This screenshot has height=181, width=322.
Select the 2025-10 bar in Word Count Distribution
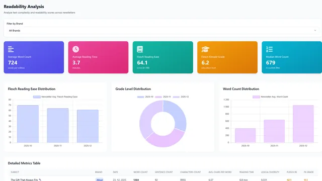coord(245,135)
